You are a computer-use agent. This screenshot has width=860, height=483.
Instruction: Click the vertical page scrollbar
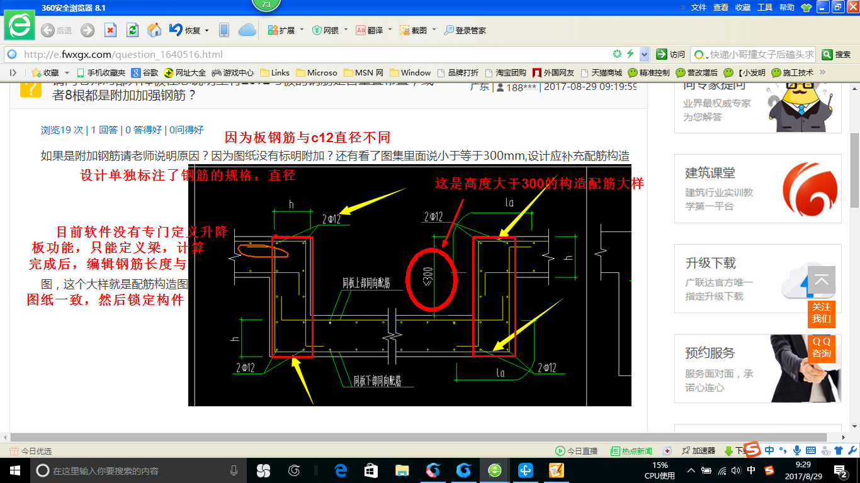[x=854, y=170]
